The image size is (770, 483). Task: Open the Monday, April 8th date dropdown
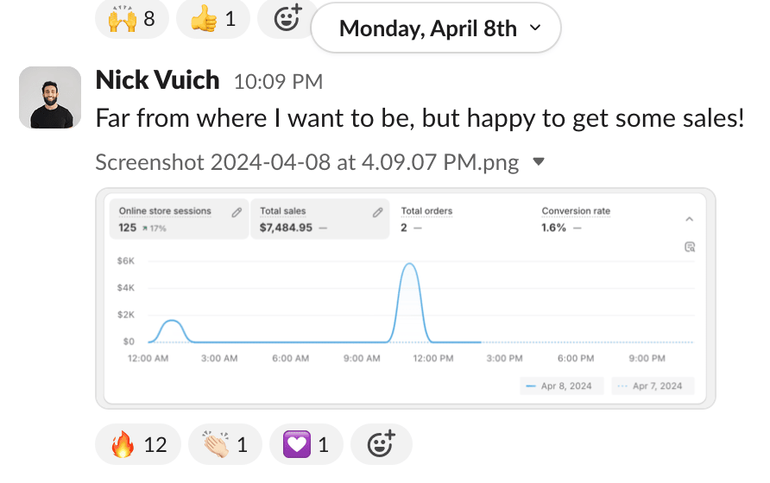point(435,28)
